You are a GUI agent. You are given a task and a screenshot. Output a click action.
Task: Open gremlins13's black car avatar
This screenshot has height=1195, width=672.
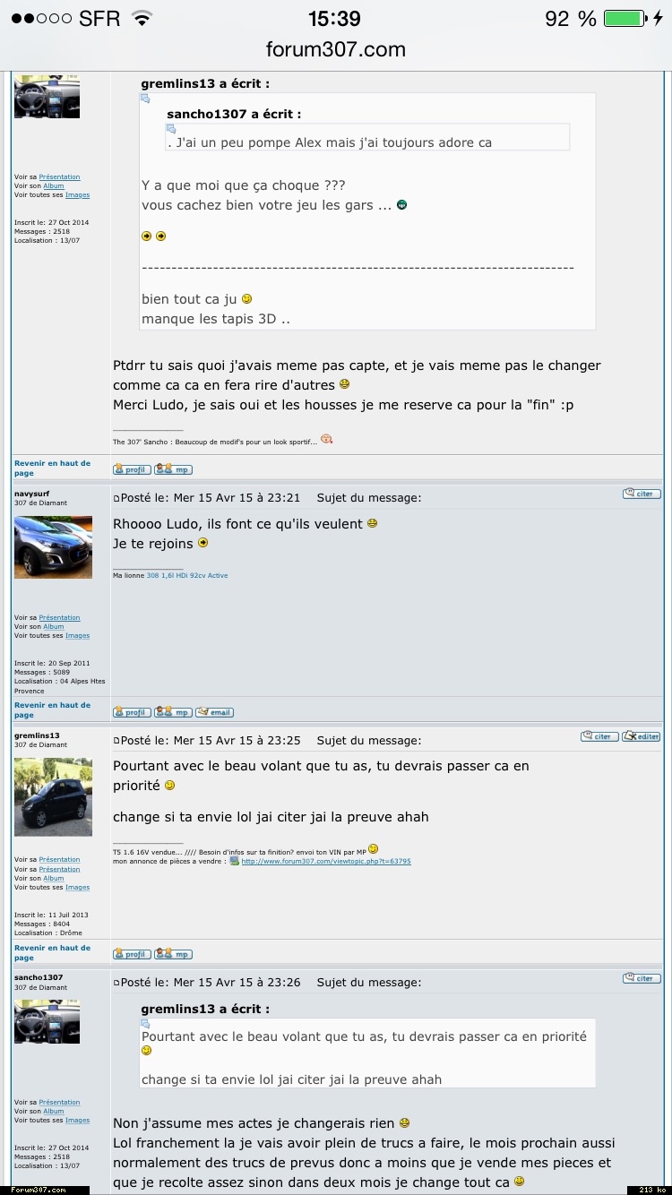tap(53, 797)
